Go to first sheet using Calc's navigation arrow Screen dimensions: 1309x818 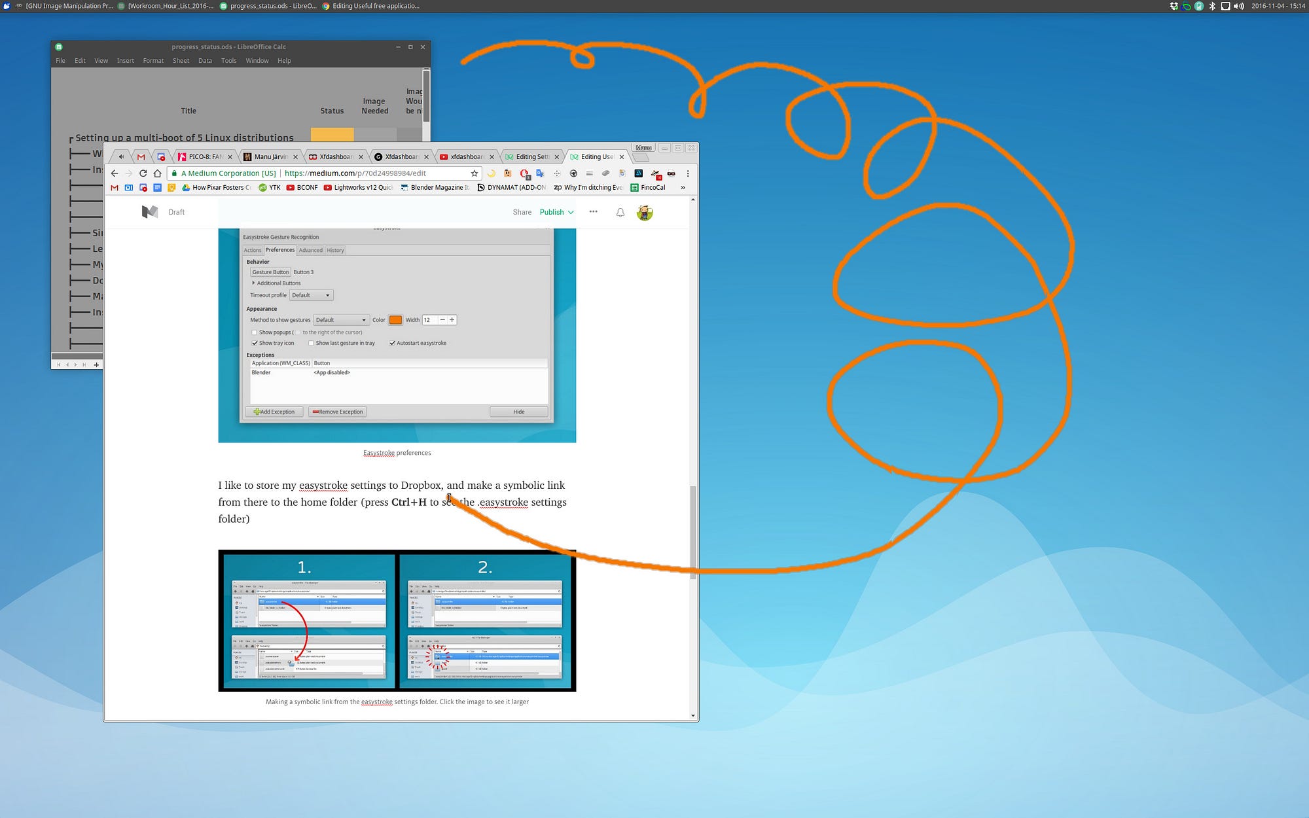(59, 365)
